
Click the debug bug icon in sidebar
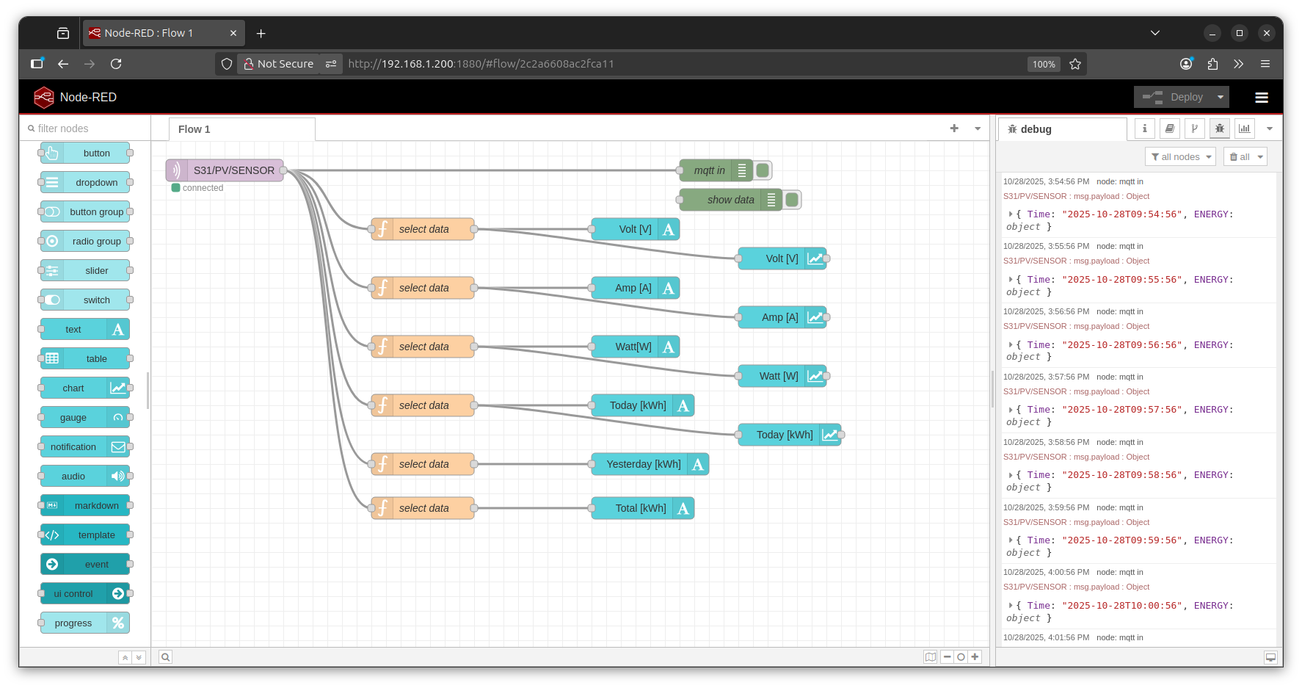[x=1220, y=128]
